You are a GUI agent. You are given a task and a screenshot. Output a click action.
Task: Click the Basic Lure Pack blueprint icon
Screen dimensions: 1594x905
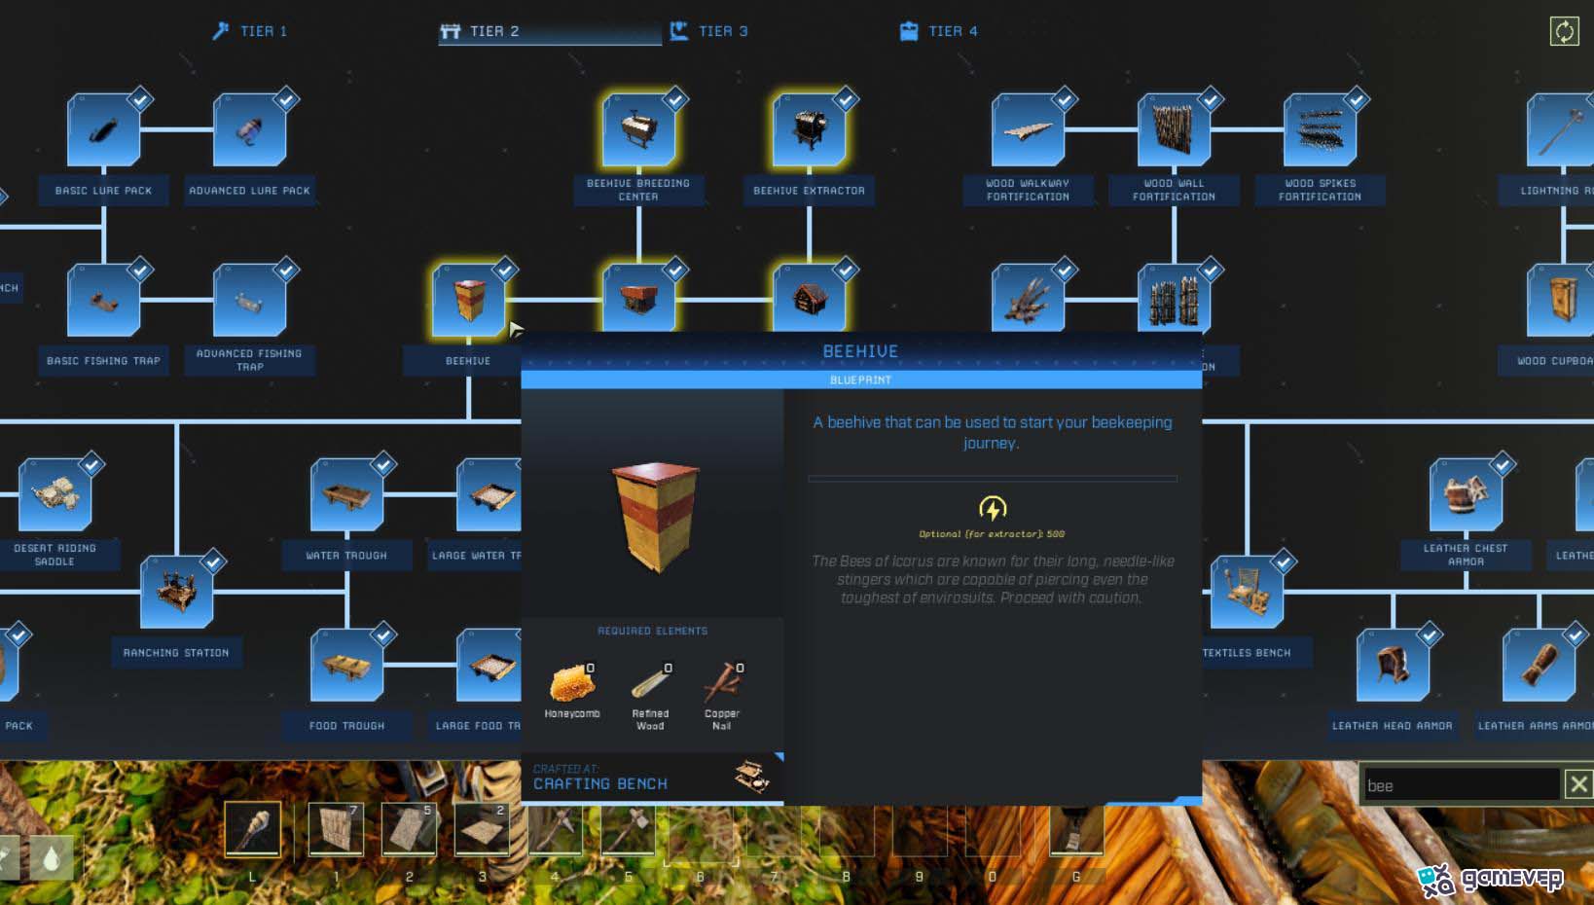tap(103, 129)
